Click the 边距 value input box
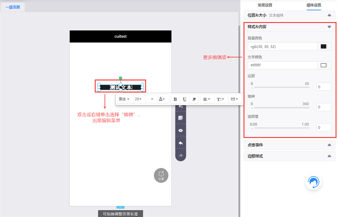Viewport: 338px width, 217px height. (324, 87)
